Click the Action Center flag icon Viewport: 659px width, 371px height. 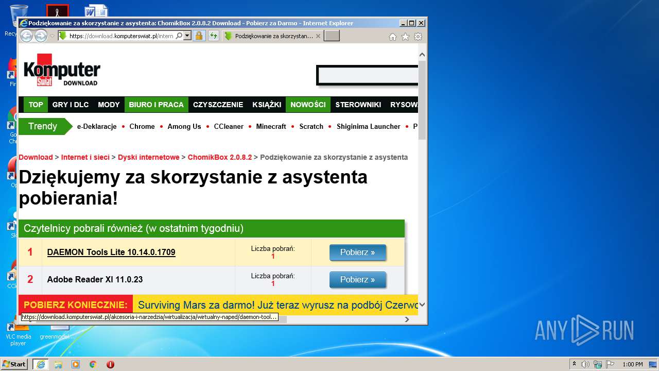(610, 364)
